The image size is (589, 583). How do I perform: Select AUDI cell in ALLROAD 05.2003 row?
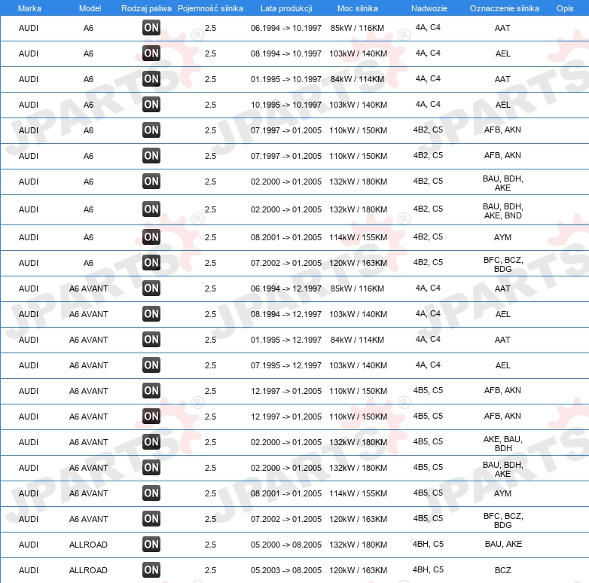[29, 570]
